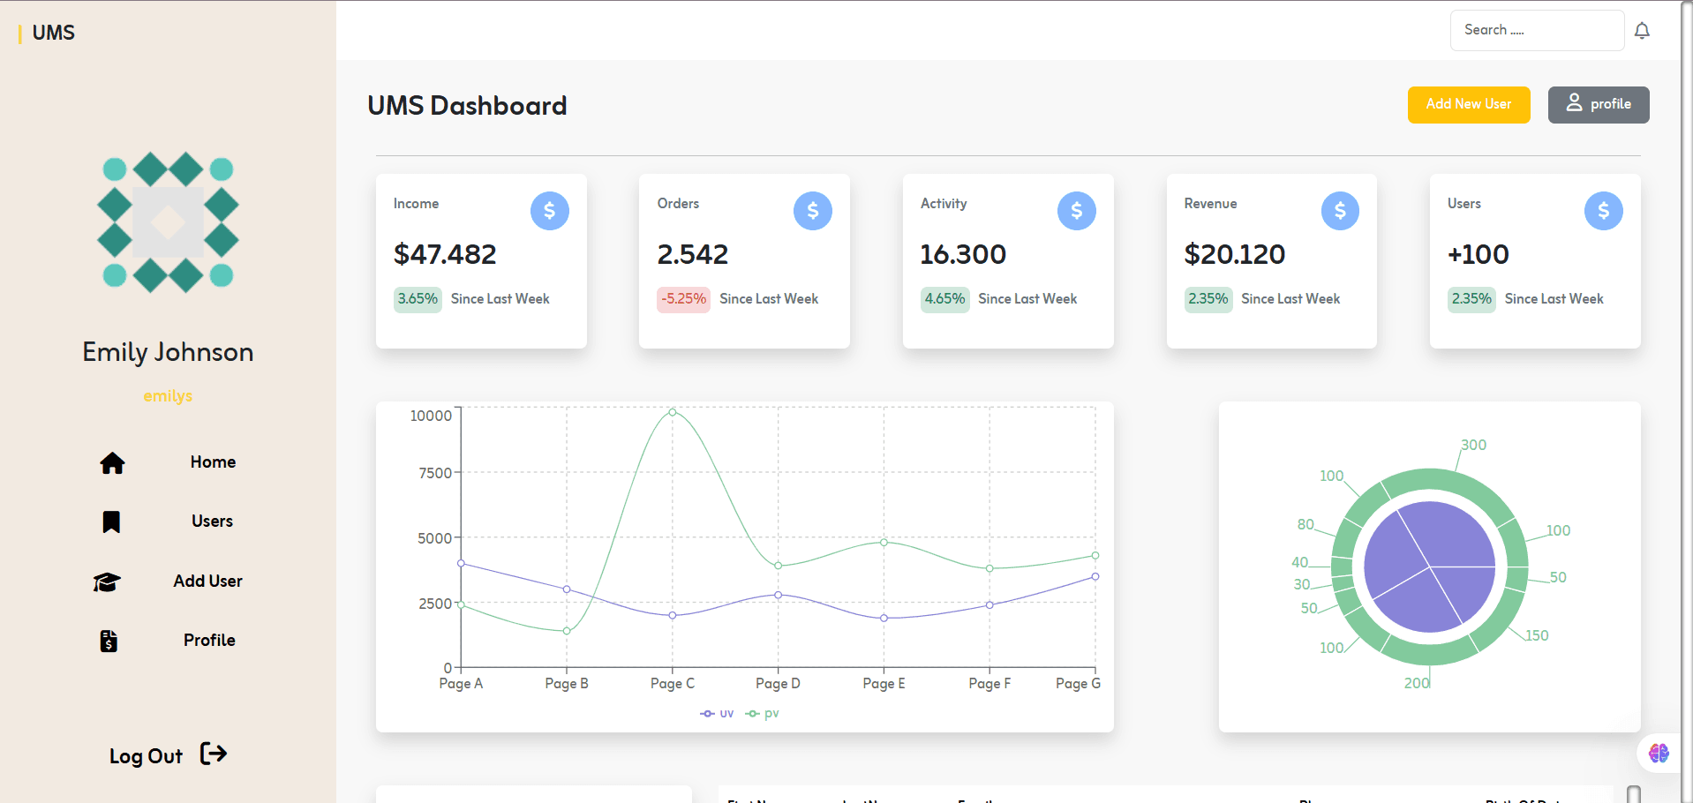Select Add User in the sidebar menu
Screen dimensions: 1693x803
(207, 582)
